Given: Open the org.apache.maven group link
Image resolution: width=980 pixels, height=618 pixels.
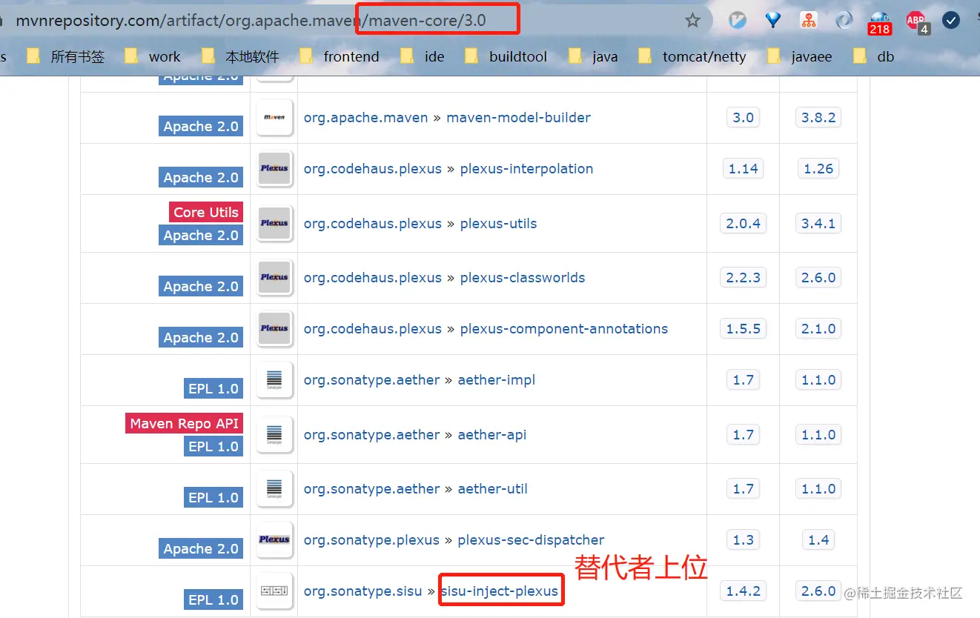Looking at the screenshot, I should pos(365,117).
